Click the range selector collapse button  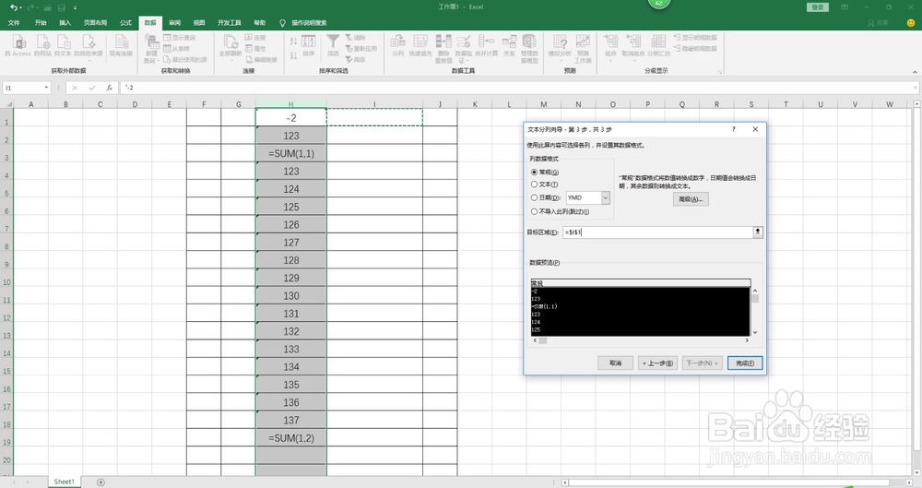(x=758, y=232)
